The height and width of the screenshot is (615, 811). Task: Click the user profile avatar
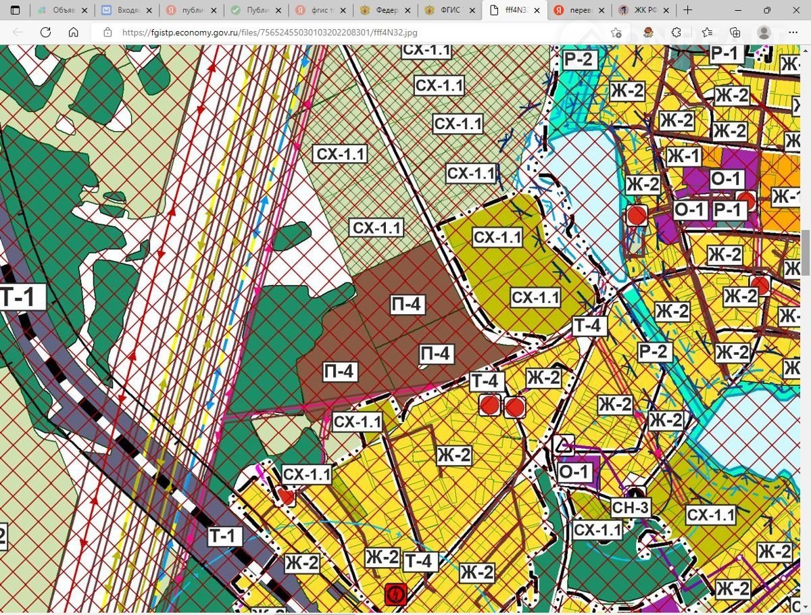(x=764, y=32)
